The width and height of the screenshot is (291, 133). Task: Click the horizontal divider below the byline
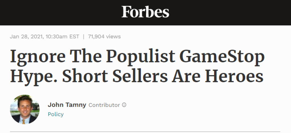point(145,132)
